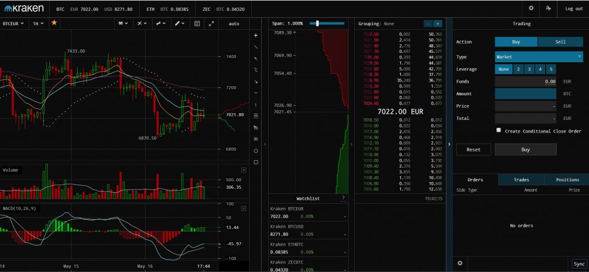Viewport: 589px width, 272px height.
Task: Click the Reset button
Action: pos(473,150)
